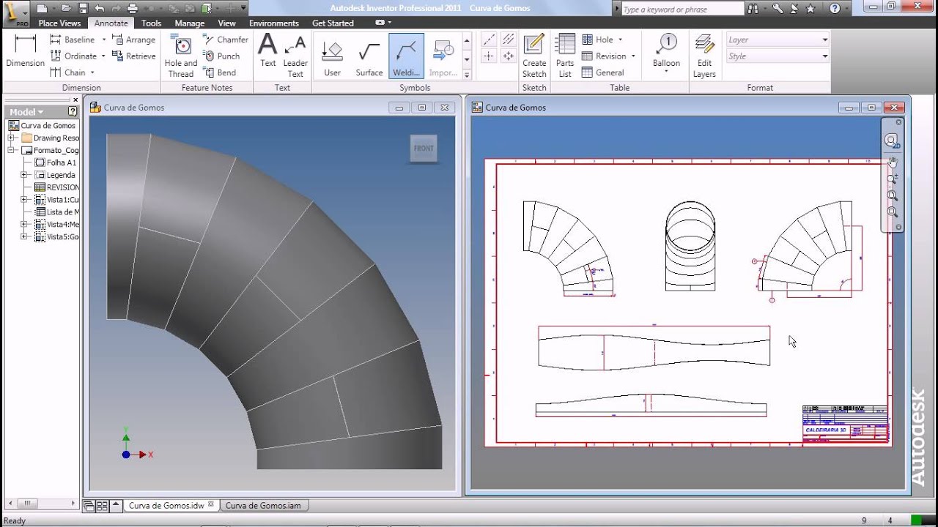Viewport: 938px width, 527px height.
Task: Choose the Baseline dimension tool
Action: click(x=73, y=40)
